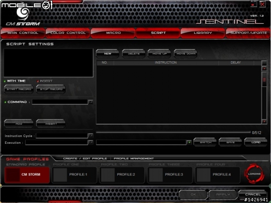Open the Macro tab
This screenshot has height=203, width=271.
click(x=113, y=33)
